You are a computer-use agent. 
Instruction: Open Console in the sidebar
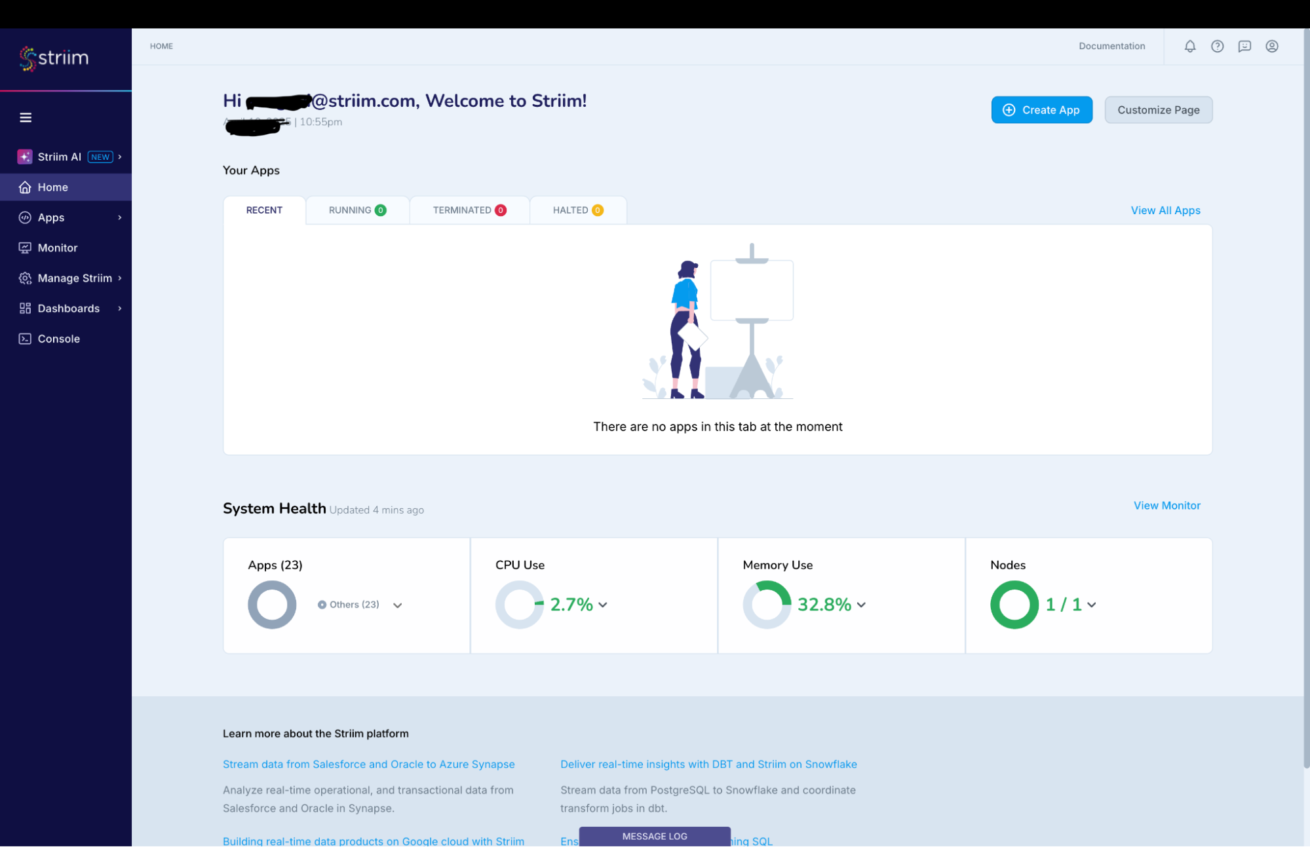pos(66,339)
